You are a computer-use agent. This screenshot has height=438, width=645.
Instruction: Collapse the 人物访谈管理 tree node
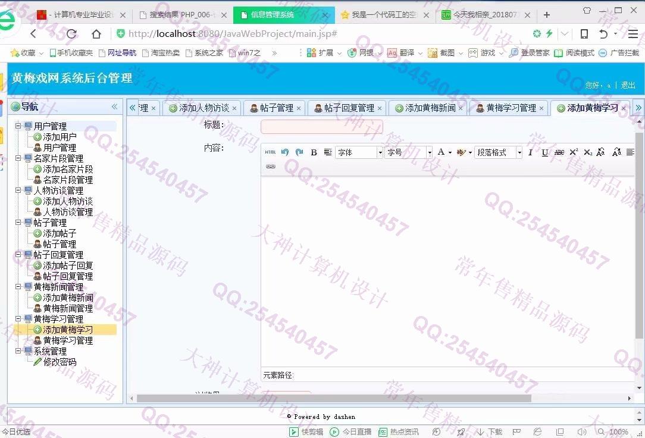pyautogui.click(x=18, y=190)
